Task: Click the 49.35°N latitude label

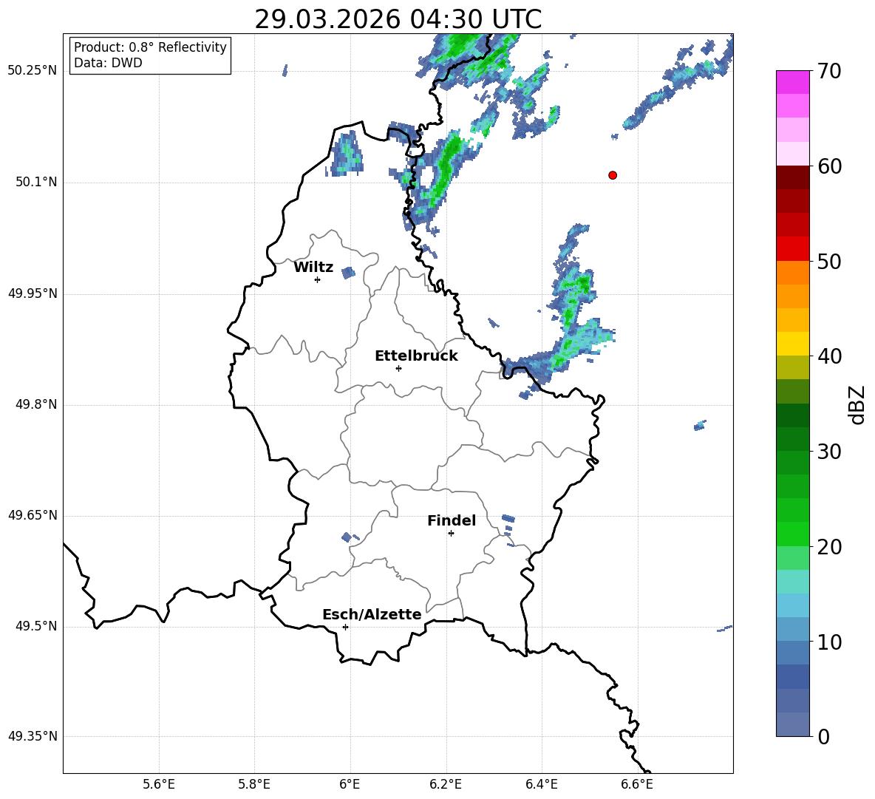Action: tap(33, 736)
